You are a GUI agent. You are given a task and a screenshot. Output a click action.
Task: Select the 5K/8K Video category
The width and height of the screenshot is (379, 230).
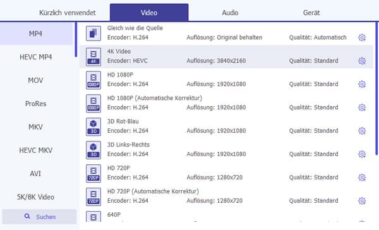tap(36, 197)
